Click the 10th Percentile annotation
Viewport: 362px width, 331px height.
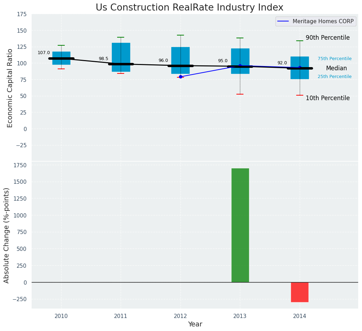coord(328,98)
